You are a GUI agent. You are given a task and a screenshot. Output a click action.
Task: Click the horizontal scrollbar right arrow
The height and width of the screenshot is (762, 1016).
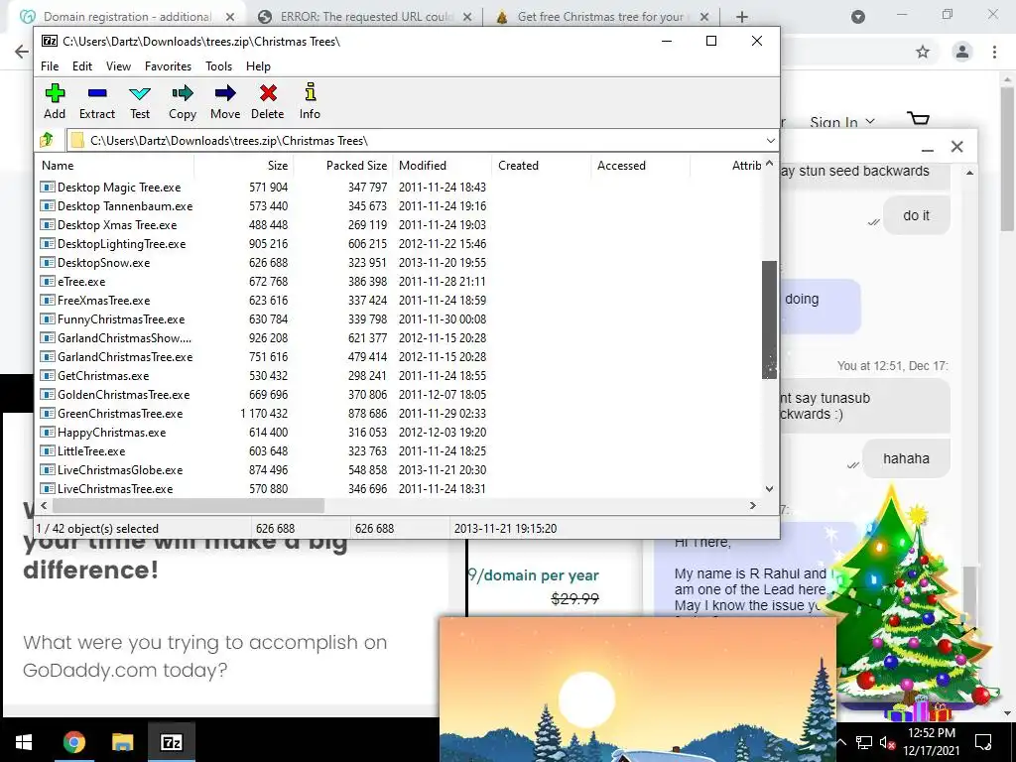[753, 505]
